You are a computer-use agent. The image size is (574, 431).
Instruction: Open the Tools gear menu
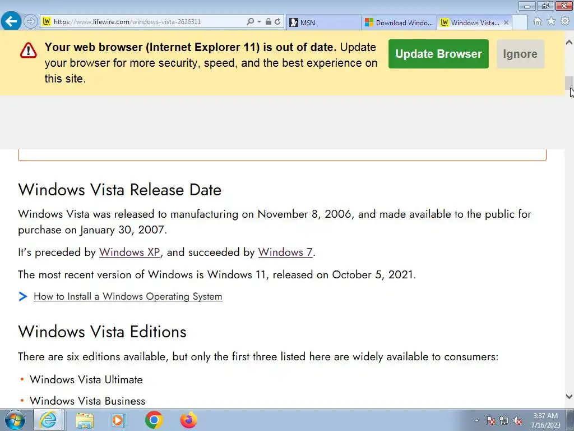pos(565,21)
